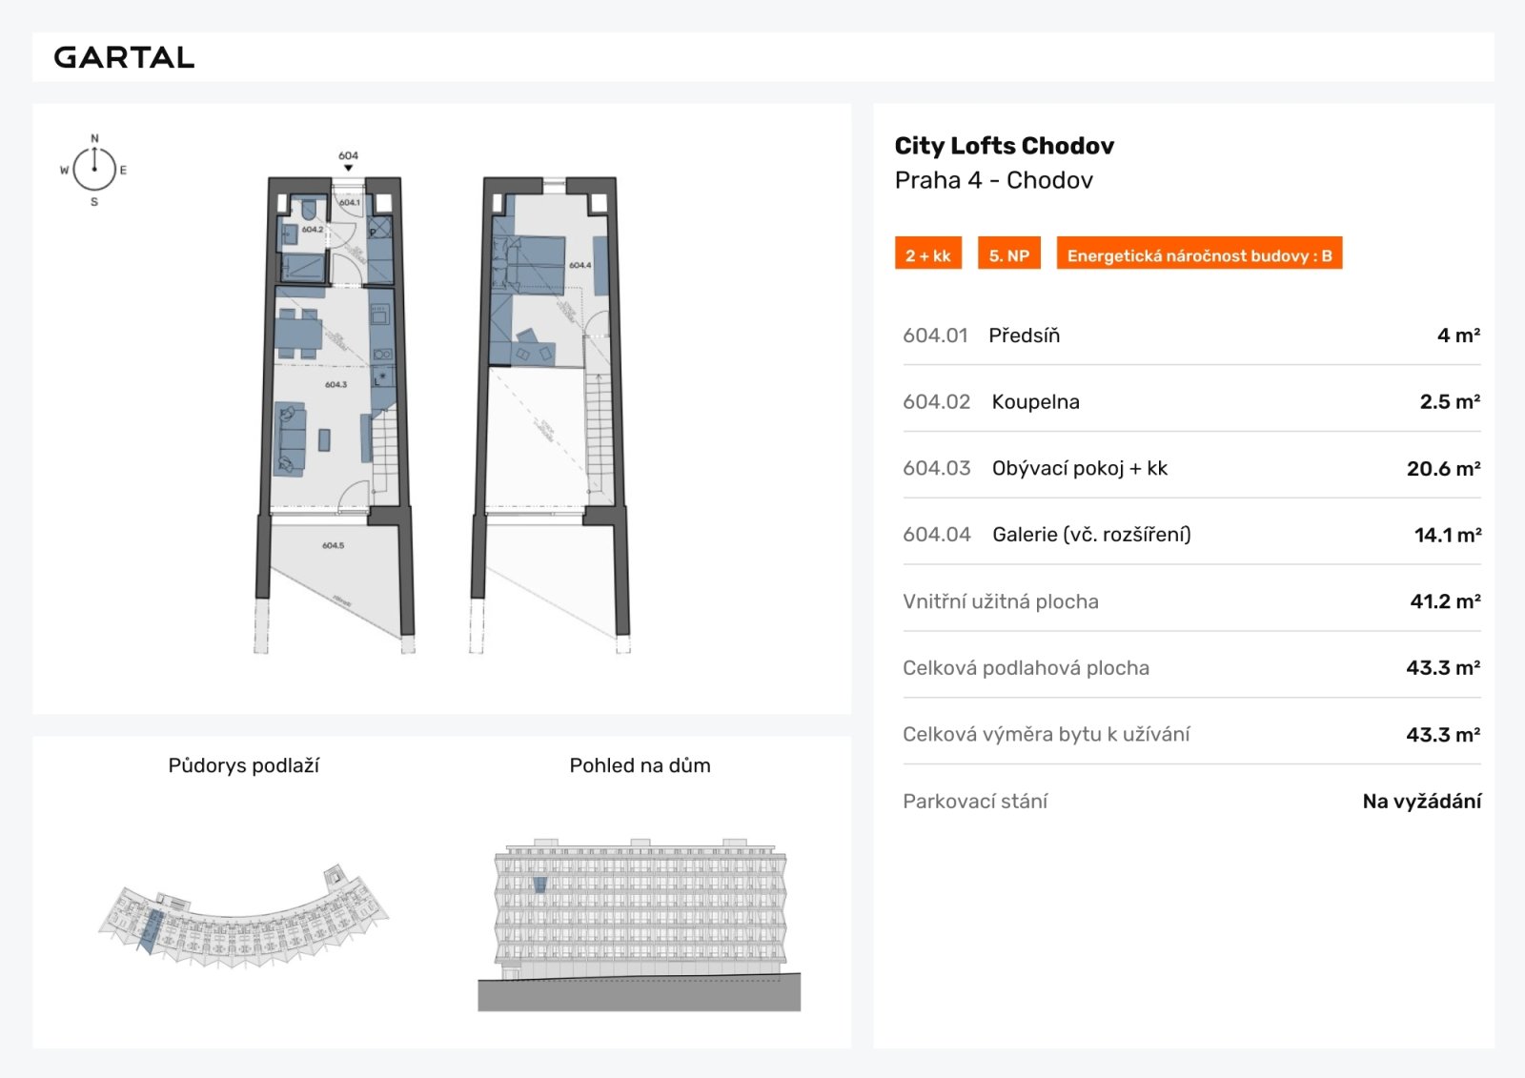Image resolution: width=1525 pixels, height=1078 pixels.
Task: Select the 604.02 Koupelna row
Action: point(1190,402)
